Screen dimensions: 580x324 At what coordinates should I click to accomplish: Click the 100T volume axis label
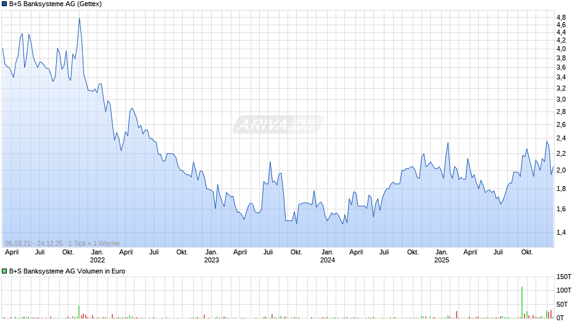(x=564, y=290)
